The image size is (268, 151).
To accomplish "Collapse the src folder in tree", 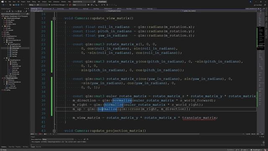I will (5, 58).
